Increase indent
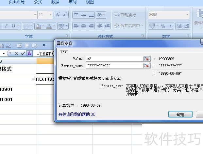Screen dimensions: 203x154 pyautogui.click(x=107, y=25)
